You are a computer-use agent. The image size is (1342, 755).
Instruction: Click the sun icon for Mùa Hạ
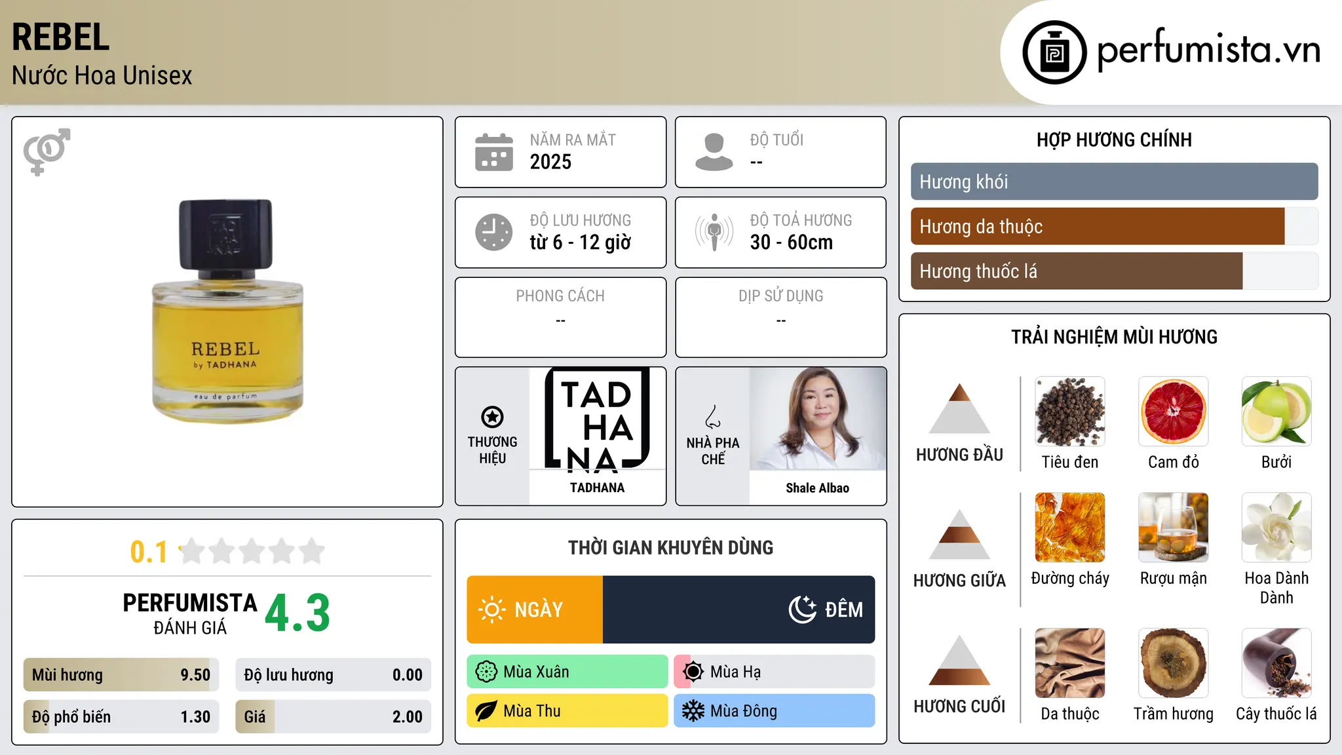tap(693, 672)
